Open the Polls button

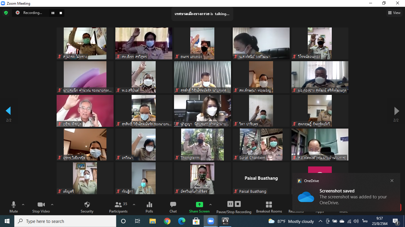tap(149, 207)
